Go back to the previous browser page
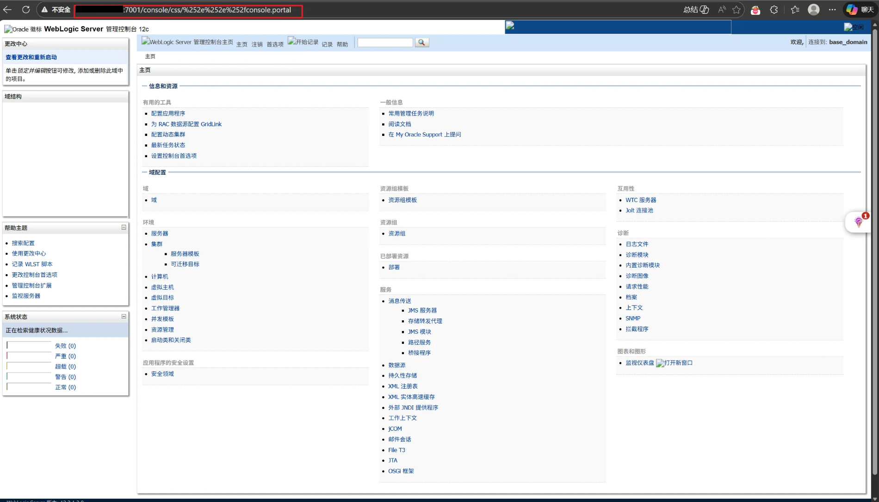 point(7,10)
